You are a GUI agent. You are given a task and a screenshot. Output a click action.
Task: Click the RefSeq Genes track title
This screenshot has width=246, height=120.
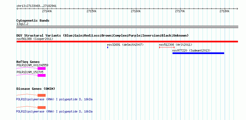point(28,62)
